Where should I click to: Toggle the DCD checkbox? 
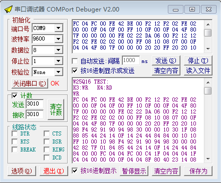tap(47, 157)
